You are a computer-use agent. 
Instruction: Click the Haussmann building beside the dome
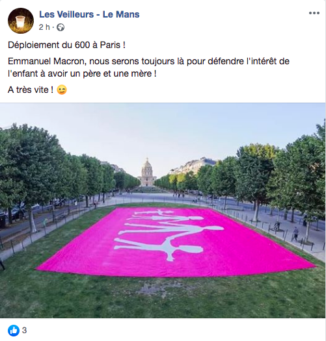[x=192, y=166]
